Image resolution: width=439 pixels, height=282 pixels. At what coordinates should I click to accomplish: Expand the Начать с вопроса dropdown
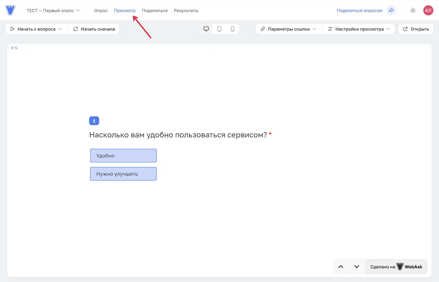[36, 29]
